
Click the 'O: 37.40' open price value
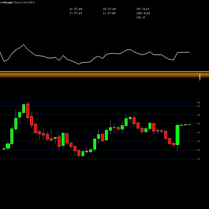[76, 9]
